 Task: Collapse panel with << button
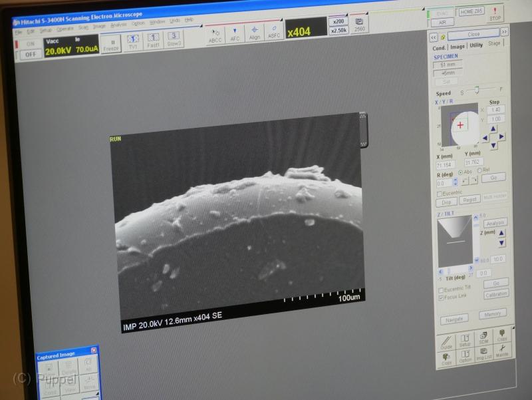pos(434,37)
